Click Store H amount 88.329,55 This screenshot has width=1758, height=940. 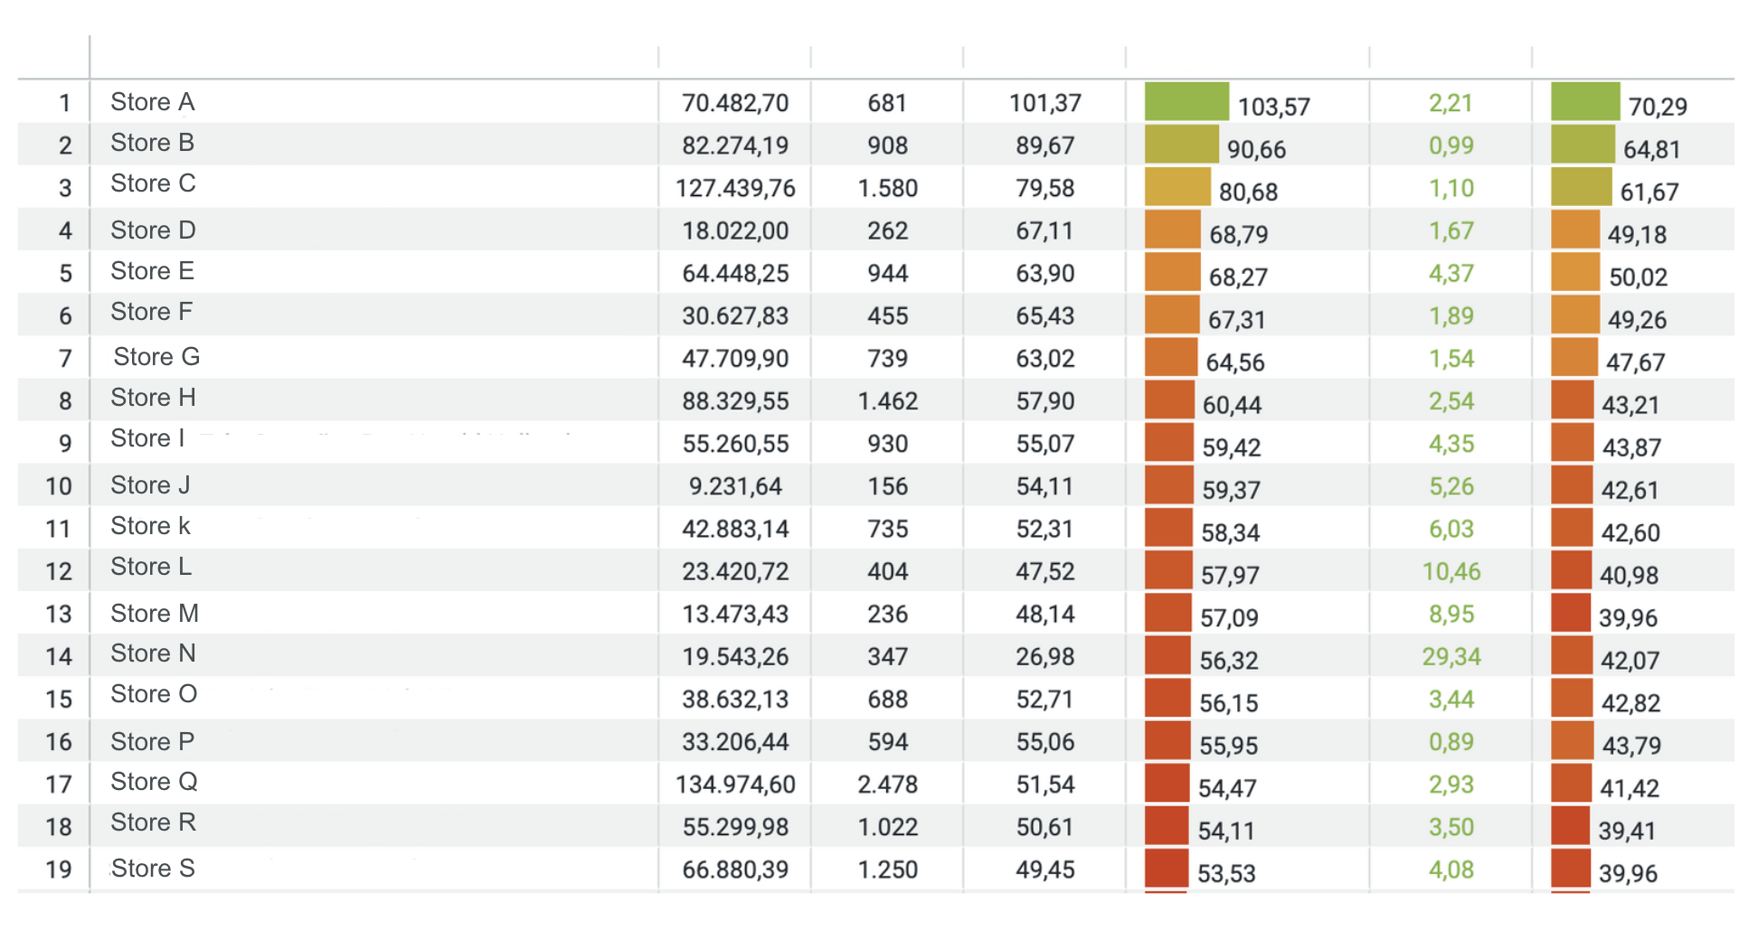click(734, 401)
